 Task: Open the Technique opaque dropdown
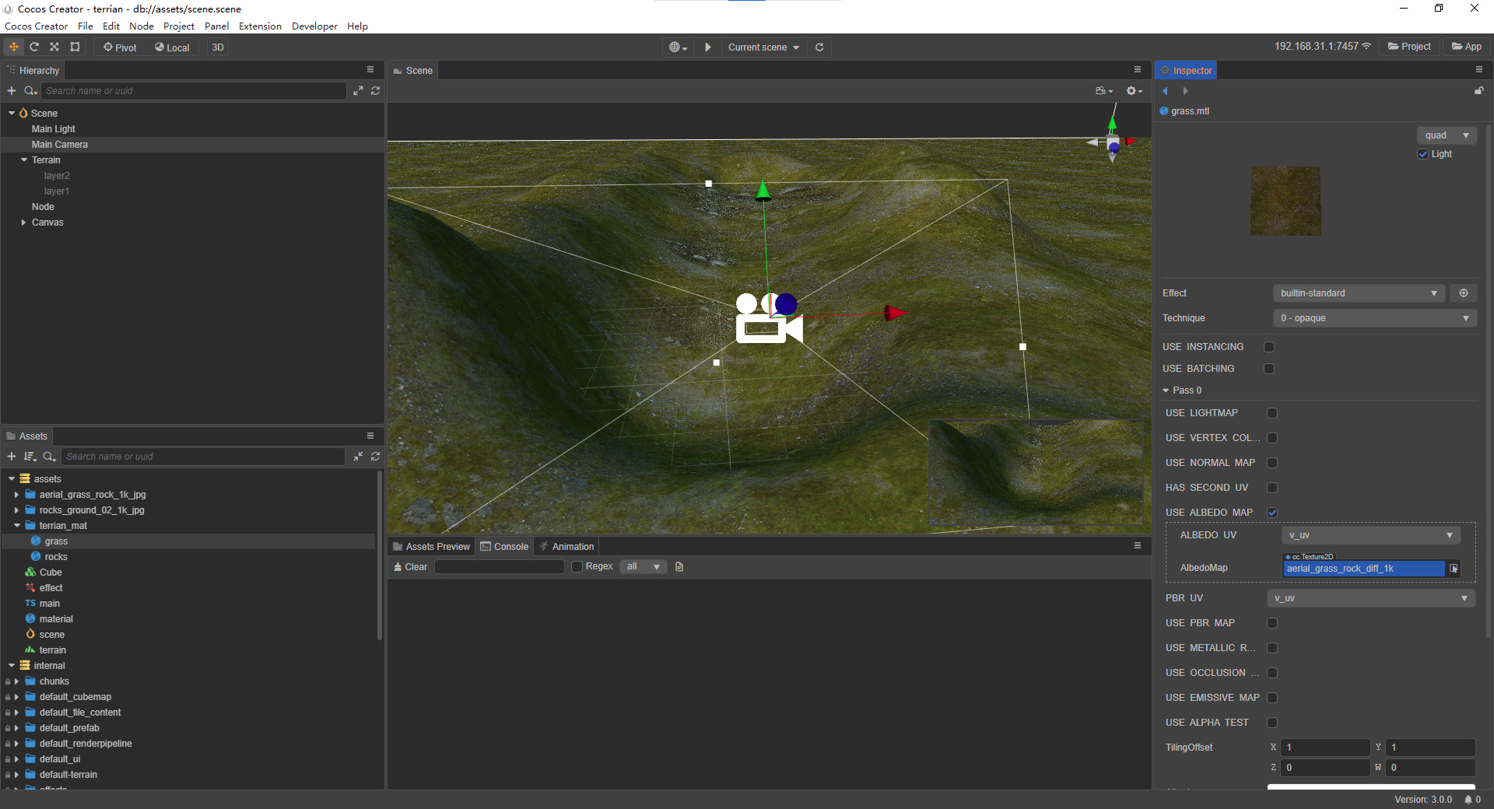point(1374,318)
